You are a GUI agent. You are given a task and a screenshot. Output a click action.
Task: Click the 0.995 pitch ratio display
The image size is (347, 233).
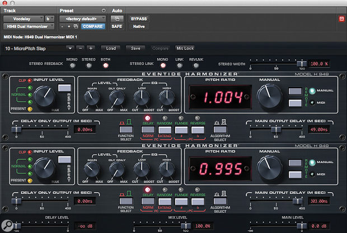(220, 169)
